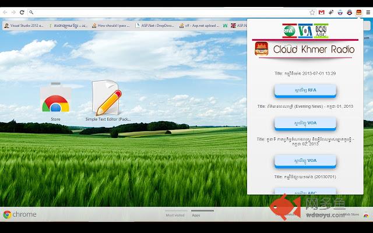Screen dimensions: 373x233
Task: Click the 'Store' label under the app
Action: [x=56, y=119]
